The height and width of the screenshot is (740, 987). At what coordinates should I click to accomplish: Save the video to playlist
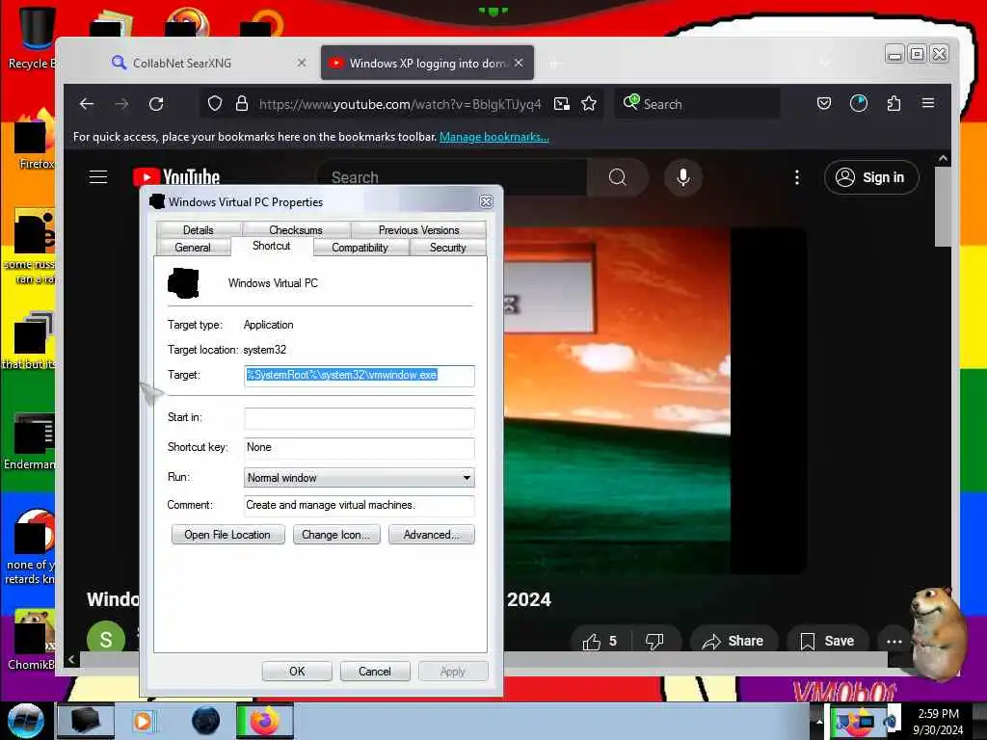point(827,641)
